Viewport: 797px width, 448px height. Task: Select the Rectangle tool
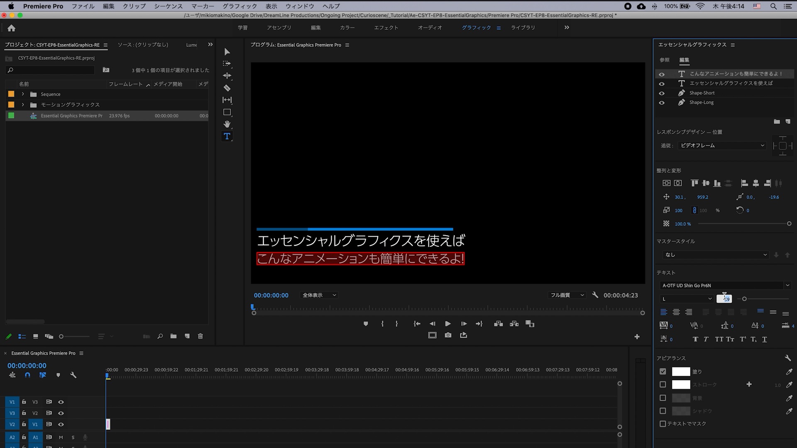click(x=227, y=112)
